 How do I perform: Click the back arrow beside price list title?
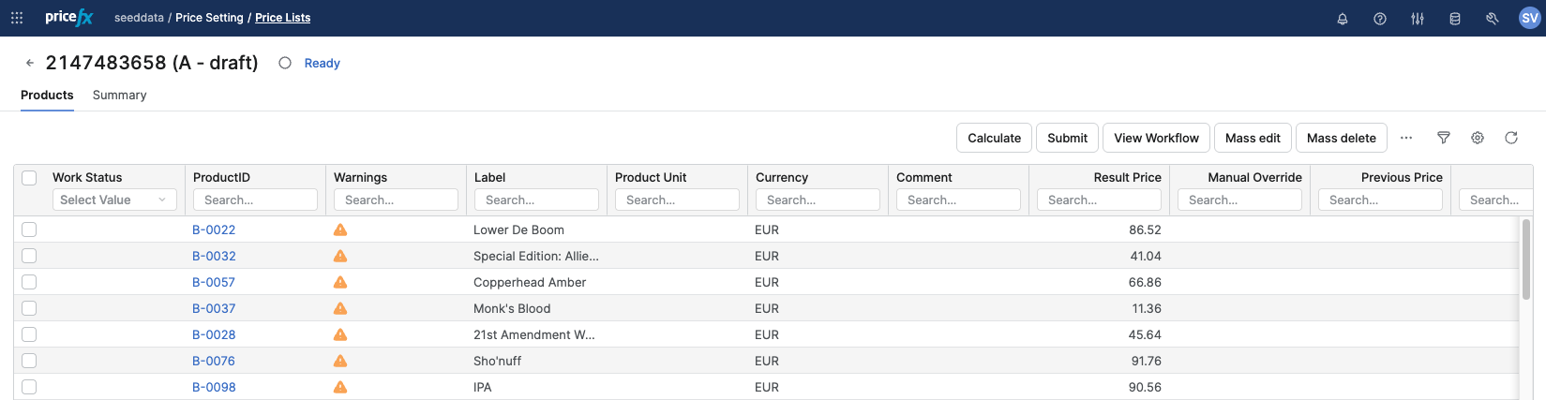click(x=30, y=63)
